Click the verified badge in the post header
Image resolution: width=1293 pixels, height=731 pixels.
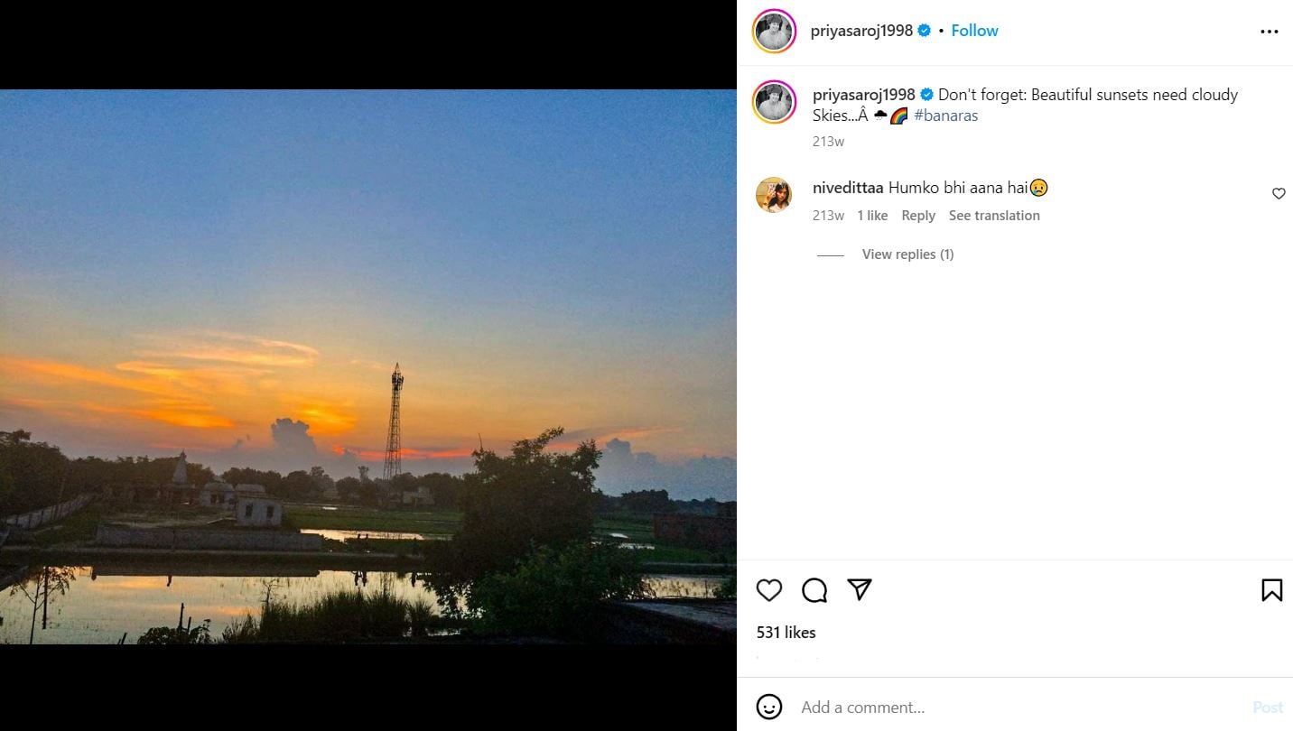(x=925, y=31)
